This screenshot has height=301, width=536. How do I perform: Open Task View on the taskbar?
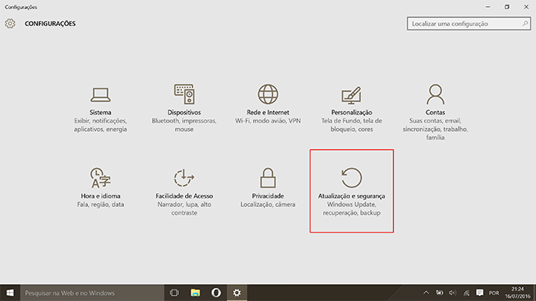tap(174, 293)
